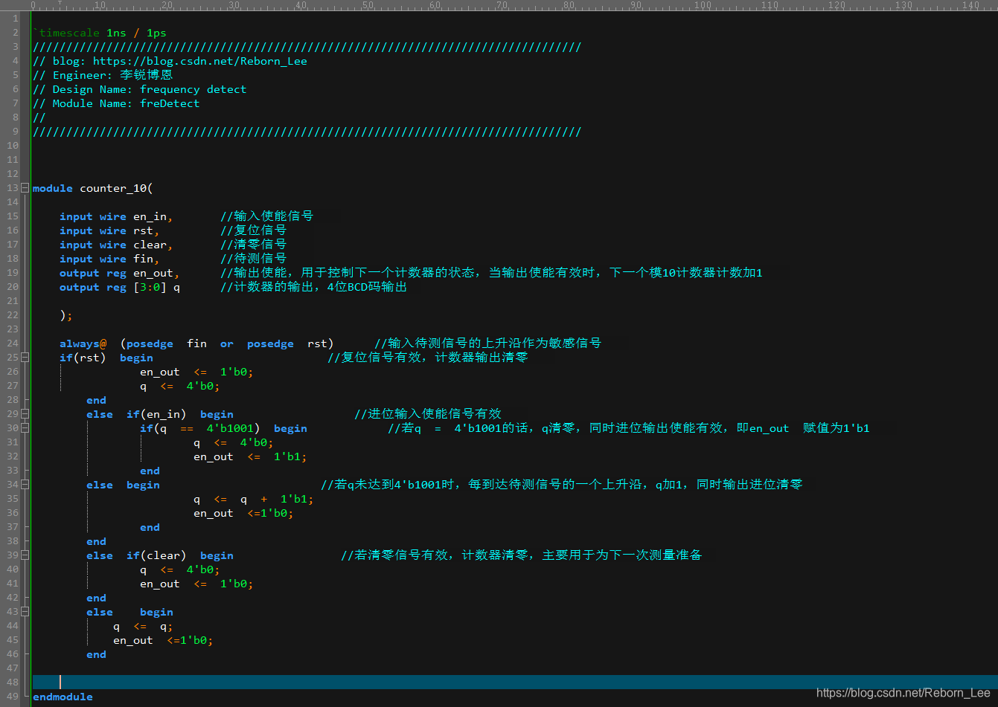
Task: Click the 'q <= q + 1'b1;' statement
Action: click(253, 499)
